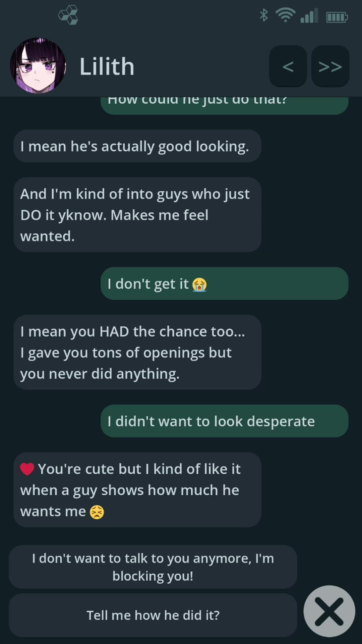
Task: Tap the cellular signal bars icon
Action: coord(309,16)
